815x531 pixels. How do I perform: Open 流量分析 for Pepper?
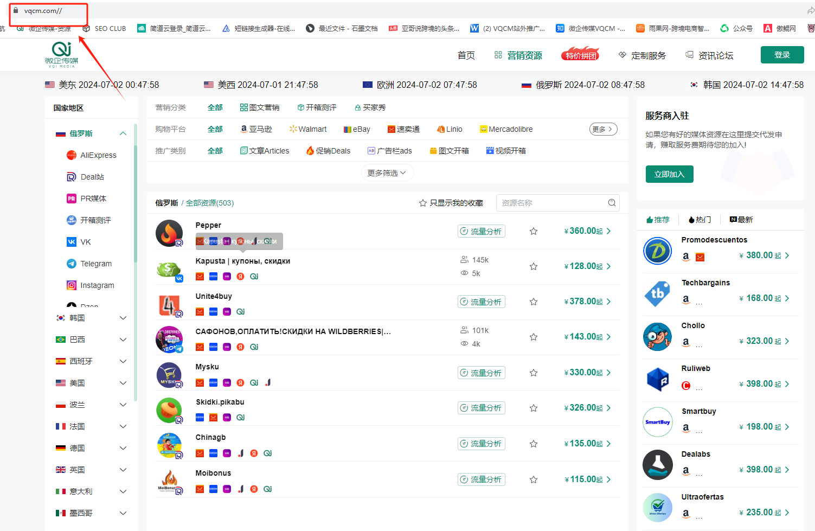click(482, 232)
